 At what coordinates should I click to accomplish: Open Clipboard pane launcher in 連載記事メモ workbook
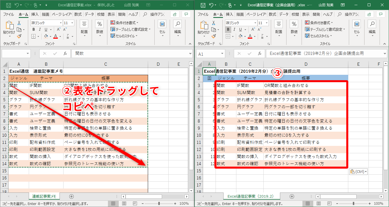coord(26,44)
